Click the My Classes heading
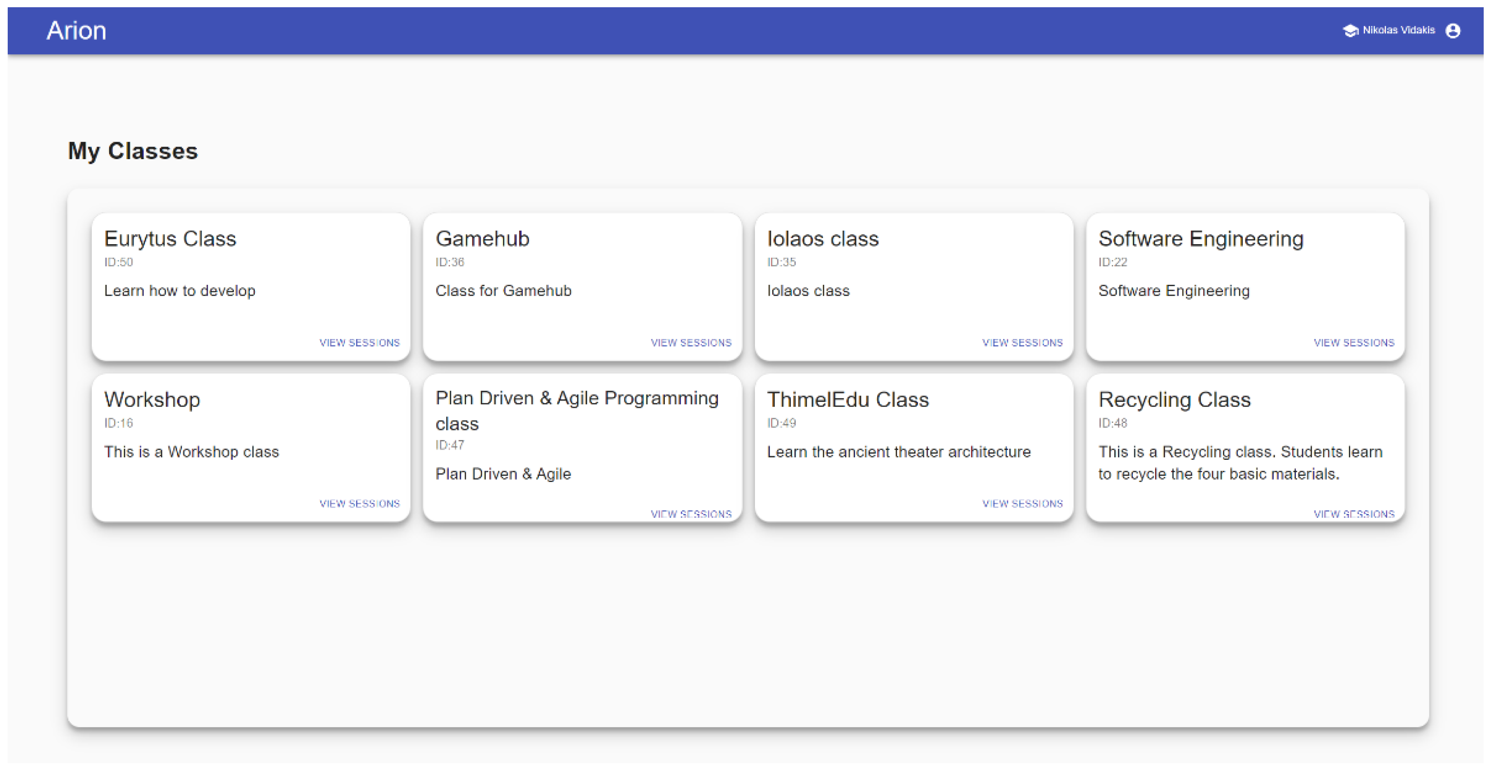1495x775 pixels. (x=133, y=151)
